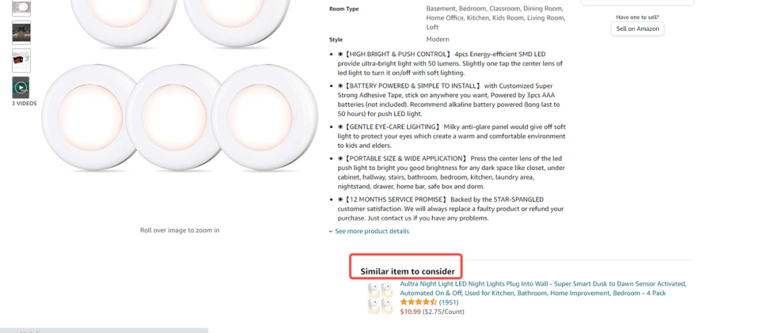Select the topmost product image thumbnail
759x333 pixels.
(21, 7)
